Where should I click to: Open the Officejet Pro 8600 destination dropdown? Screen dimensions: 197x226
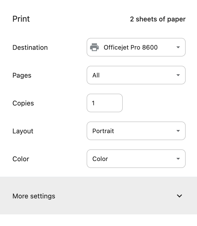coord(136,47)
